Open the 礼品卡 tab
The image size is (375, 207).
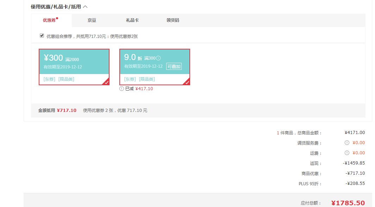click(x=132, y=20)
